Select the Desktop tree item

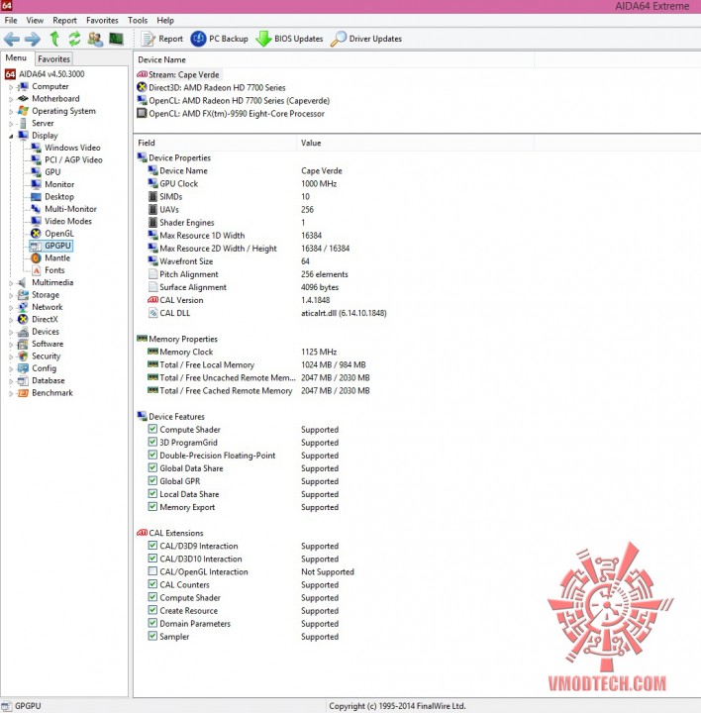59,196
